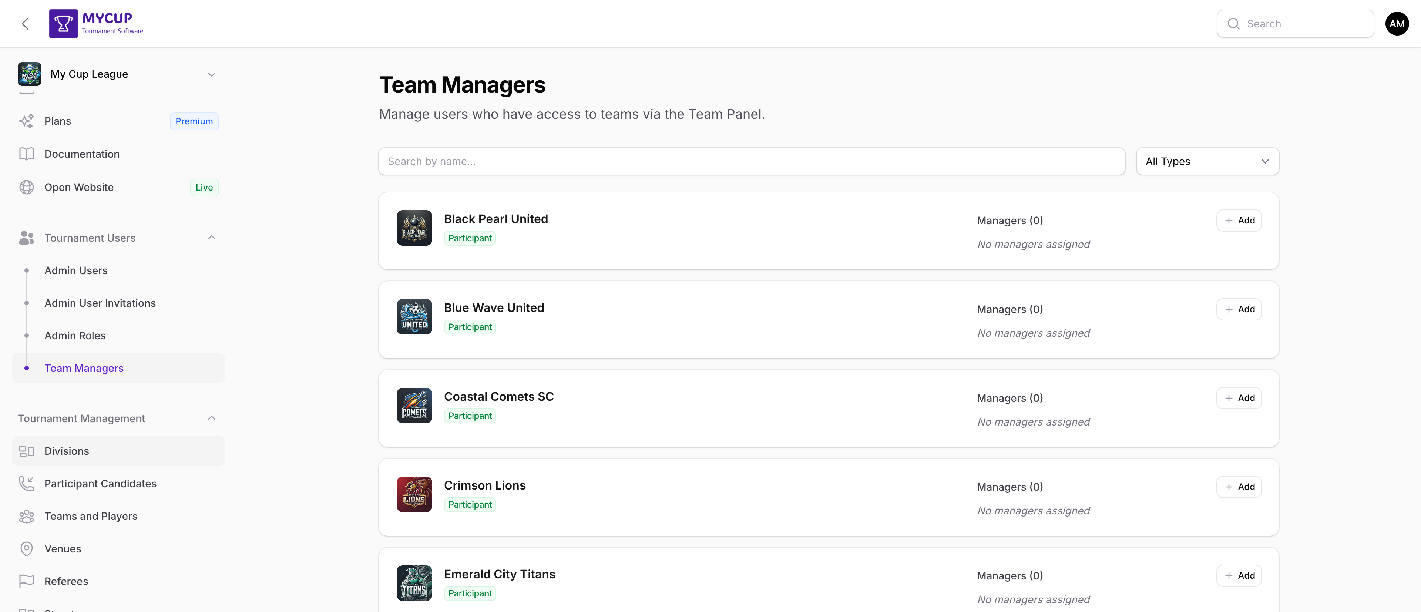This screenshot has height=612, width=1421.
Task: Click the Documentation book icon
Action: click(27, 154)
